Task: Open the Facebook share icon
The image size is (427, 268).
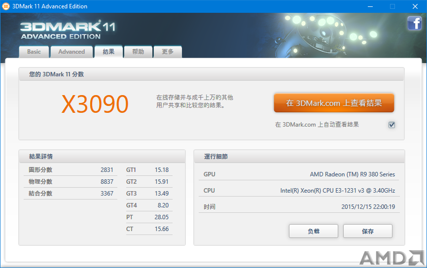Action: pos(414,23)
